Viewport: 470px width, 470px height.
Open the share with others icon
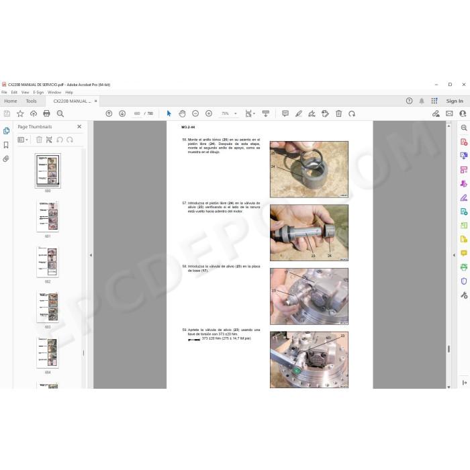[463, 113]
